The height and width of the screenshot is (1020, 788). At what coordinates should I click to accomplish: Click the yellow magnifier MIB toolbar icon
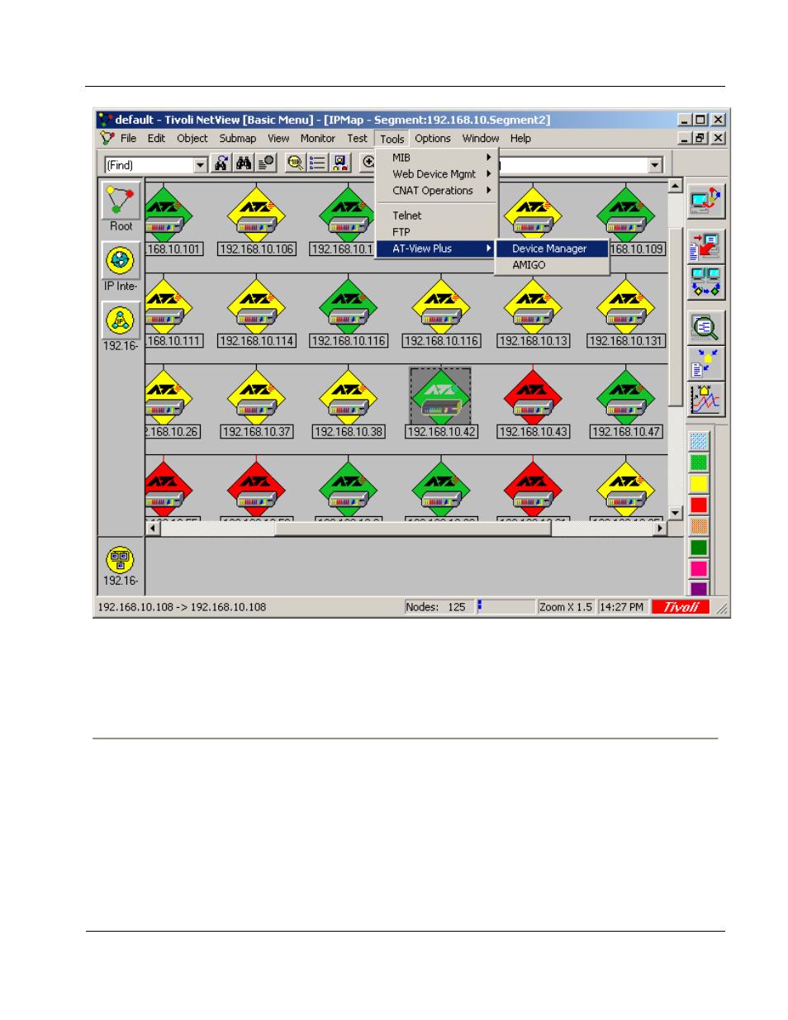[x=295, y=164]
